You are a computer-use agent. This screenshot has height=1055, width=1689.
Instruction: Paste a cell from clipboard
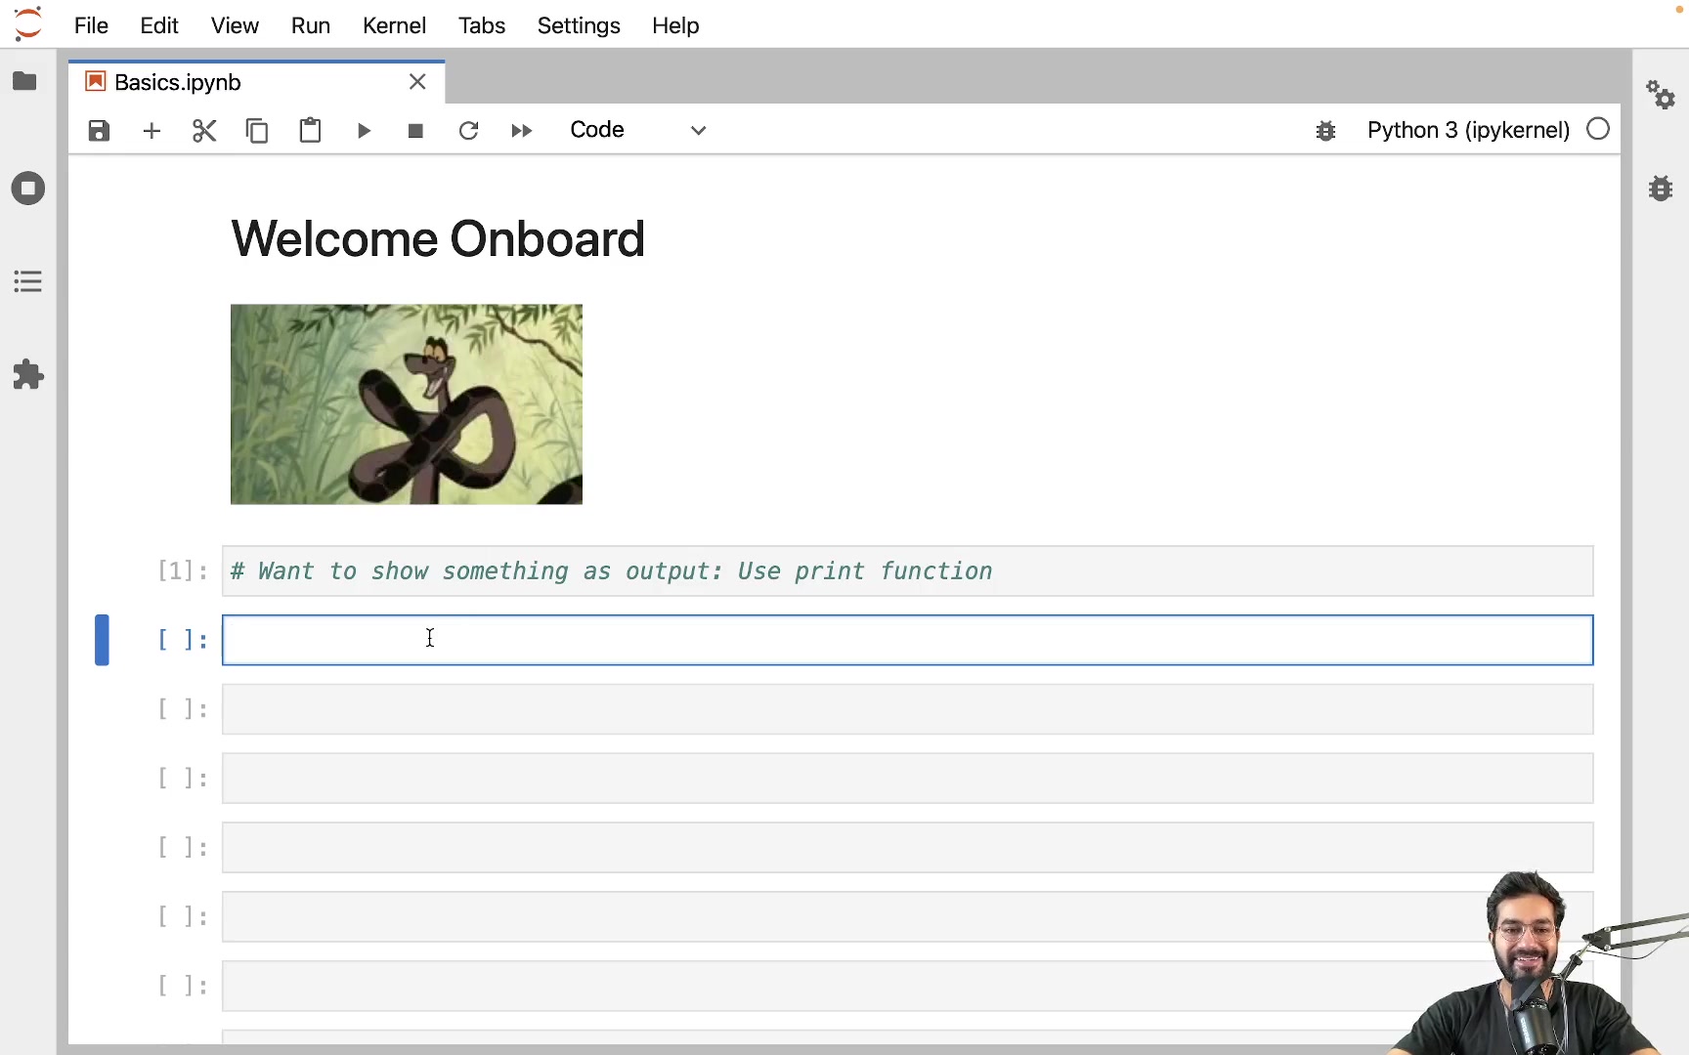[310, 130]
